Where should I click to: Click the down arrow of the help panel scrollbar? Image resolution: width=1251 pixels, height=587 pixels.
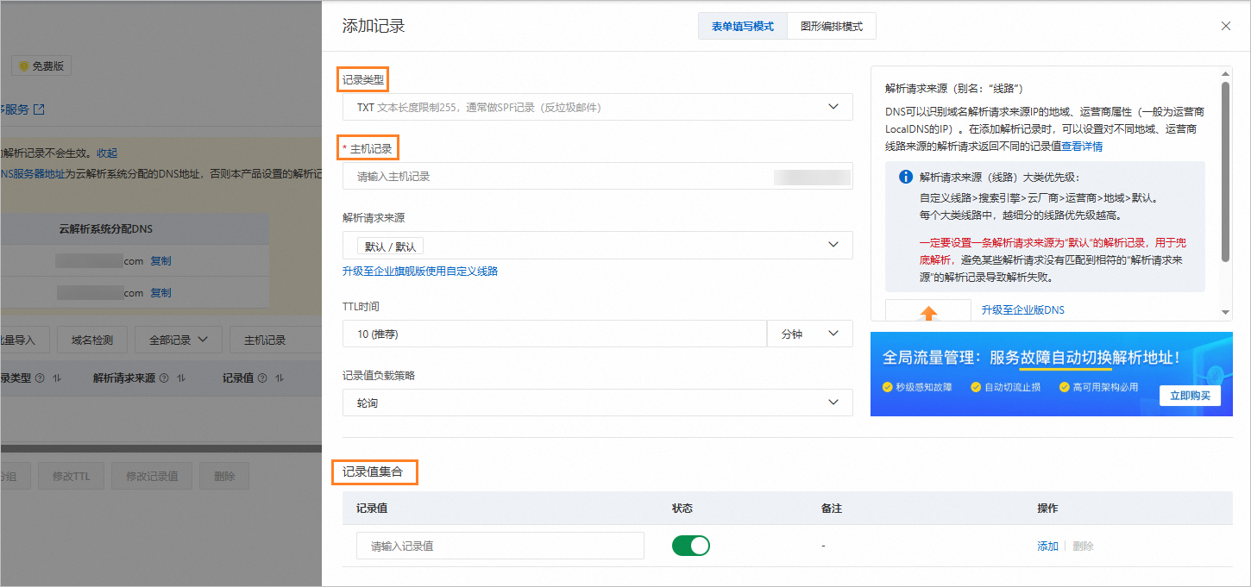(1226, 312)
